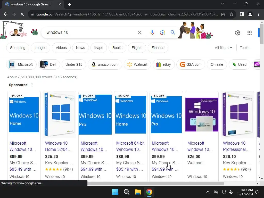Share this page from address bar
The height and width of the screenshot is (198, 264).
point(223,14)
